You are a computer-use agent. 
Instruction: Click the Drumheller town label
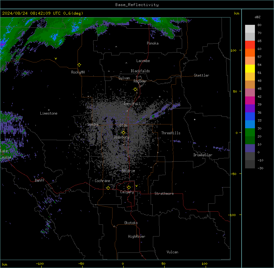pos(203,155)
